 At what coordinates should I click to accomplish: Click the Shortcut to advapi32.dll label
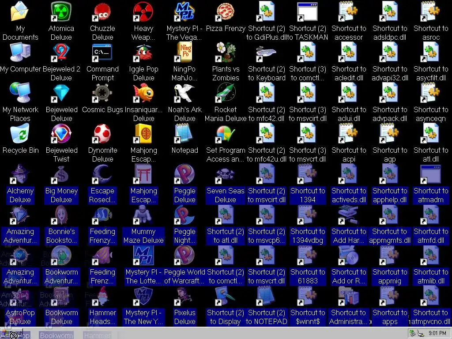pyautogui.click(x=390, y=74)
